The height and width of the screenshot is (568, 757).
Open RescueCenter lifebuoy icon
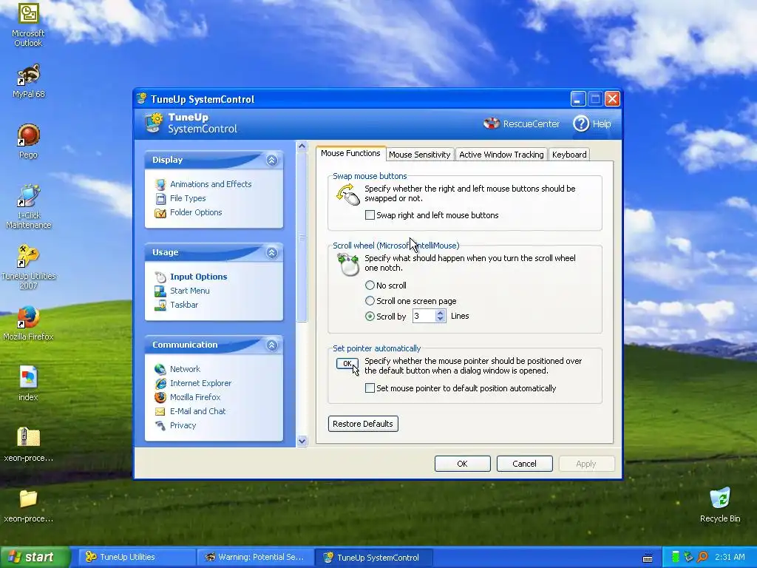[x=492, y=124]
